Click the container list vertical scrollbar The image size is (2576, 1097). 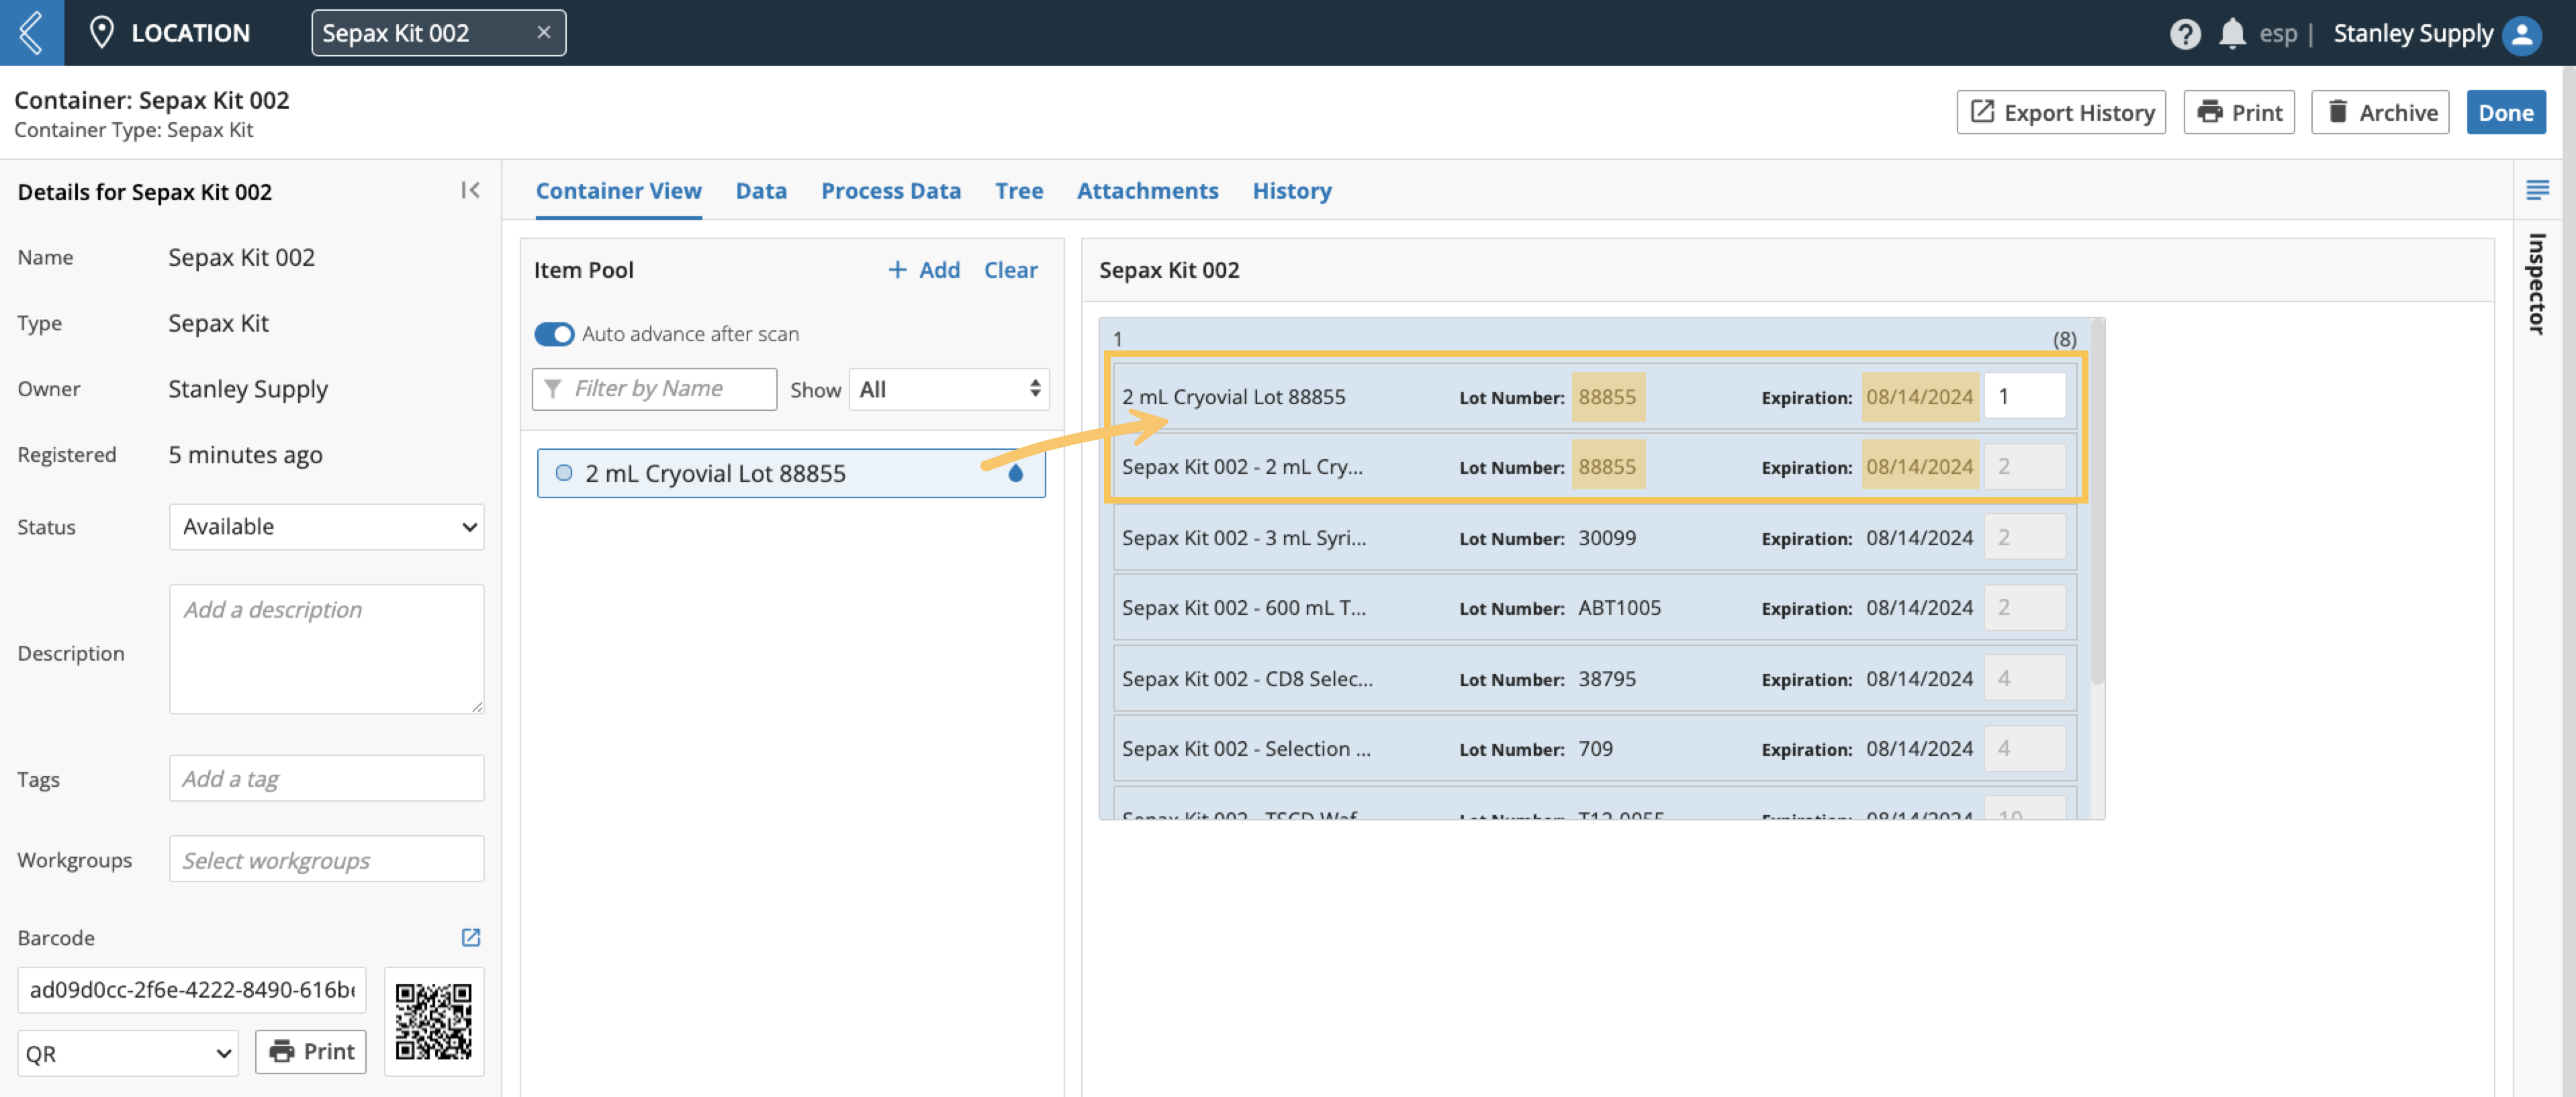click(2097, 502)
